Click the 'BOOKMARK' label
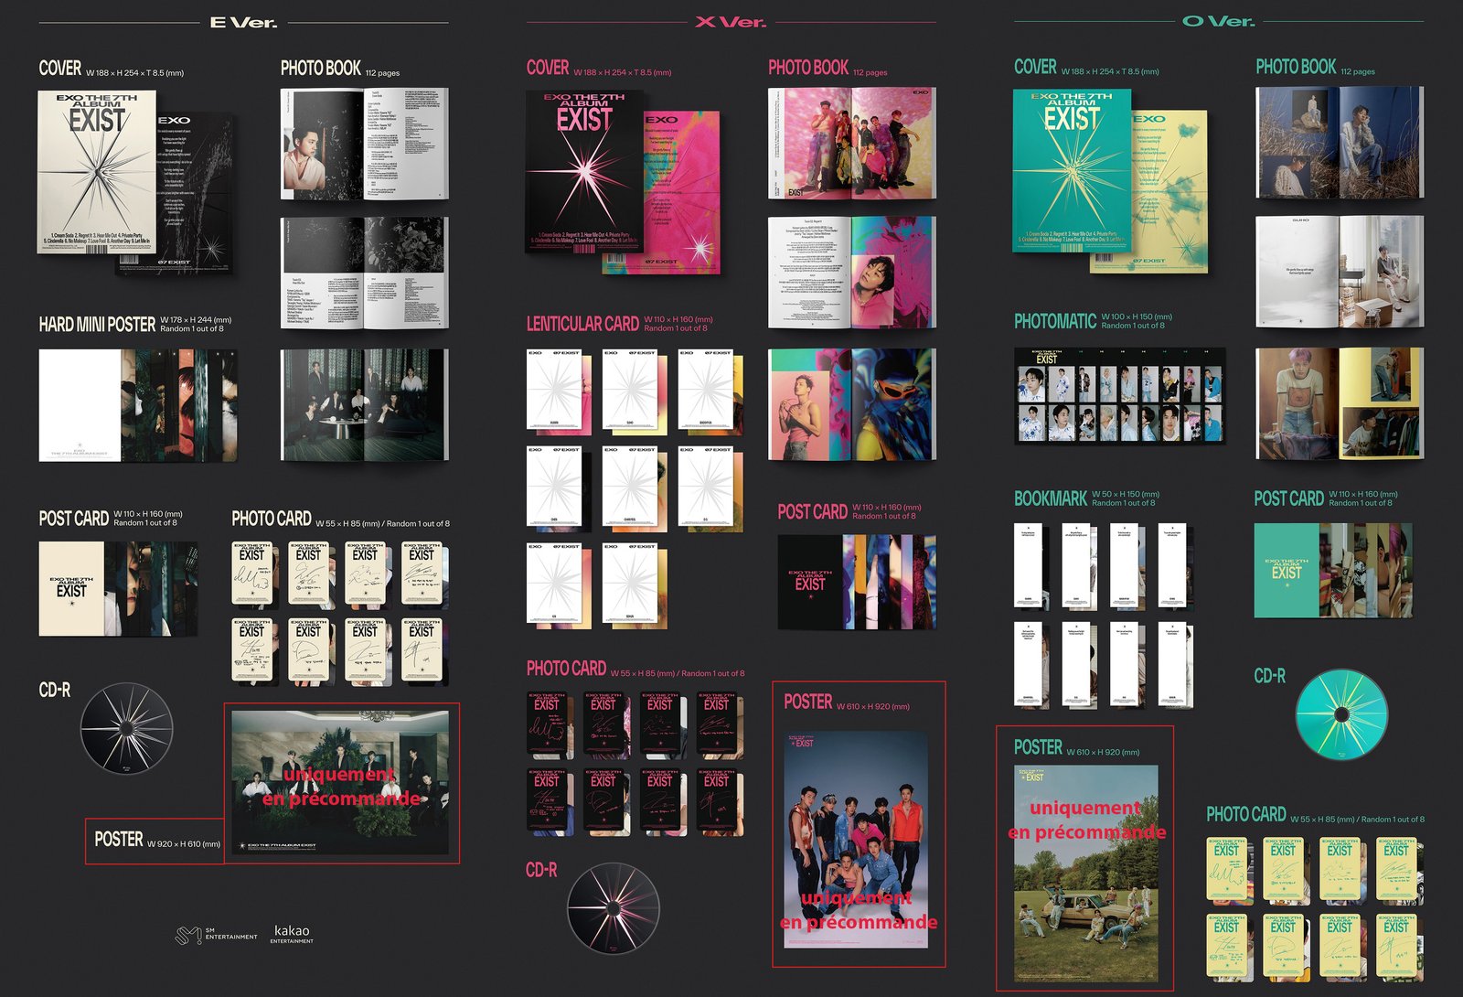 click(1051, 498)
